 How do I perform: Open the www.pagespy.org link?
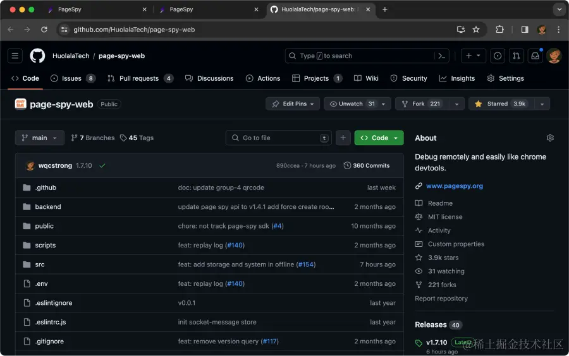pos(455,186)
